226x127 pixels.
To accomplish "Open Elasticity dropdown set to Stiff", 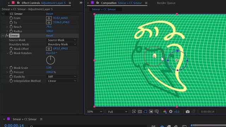I will [x=62, y=77].
